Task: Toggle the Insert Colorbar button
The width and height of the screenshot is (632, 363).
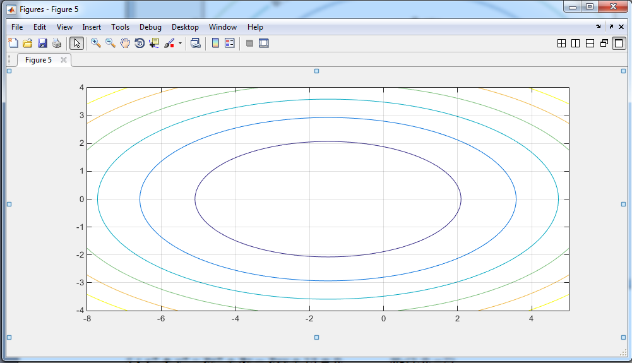Action: click(215, 44)
